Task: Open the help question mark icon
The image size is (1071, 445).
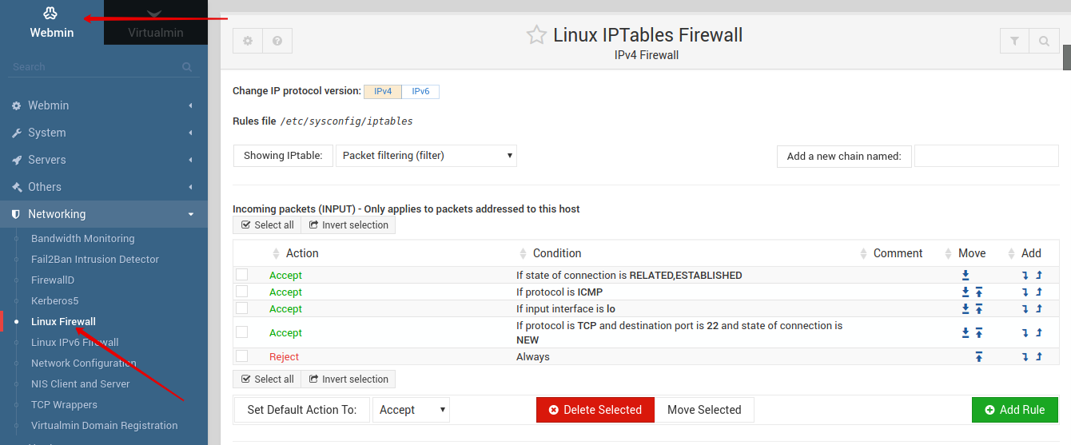Action: click(277, 41)
